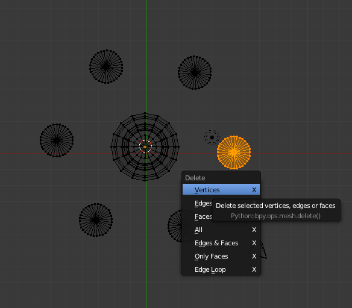Click the Delete menu title
The image size is (352, 308).
[195, 178]
